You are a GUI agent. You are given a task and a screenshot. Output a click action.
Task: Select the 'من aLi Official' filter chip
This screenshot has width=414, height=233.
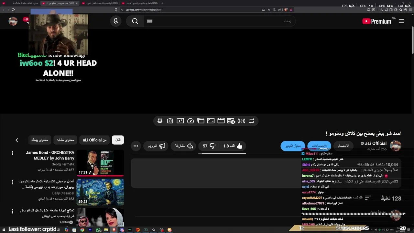tap(94, 140)
